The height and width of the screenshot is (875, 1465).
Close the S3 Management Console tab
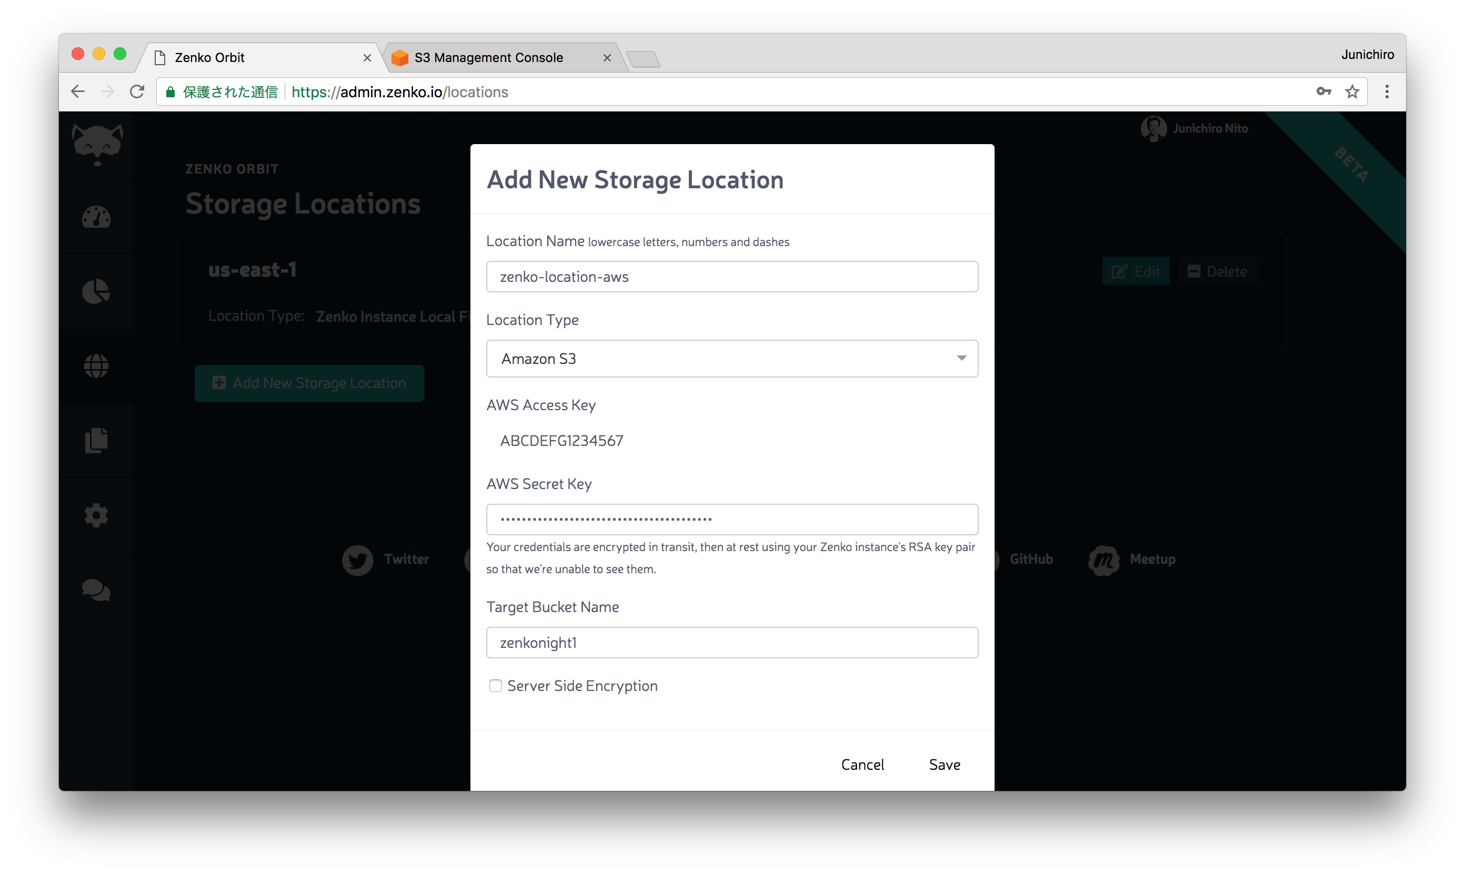tap(607, 58)
